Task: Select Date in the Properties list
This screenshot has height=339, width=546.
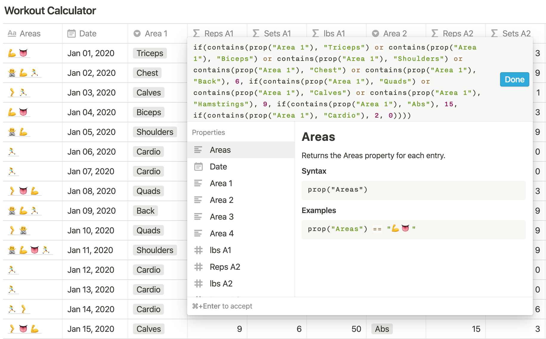Action: pos(241,167)
